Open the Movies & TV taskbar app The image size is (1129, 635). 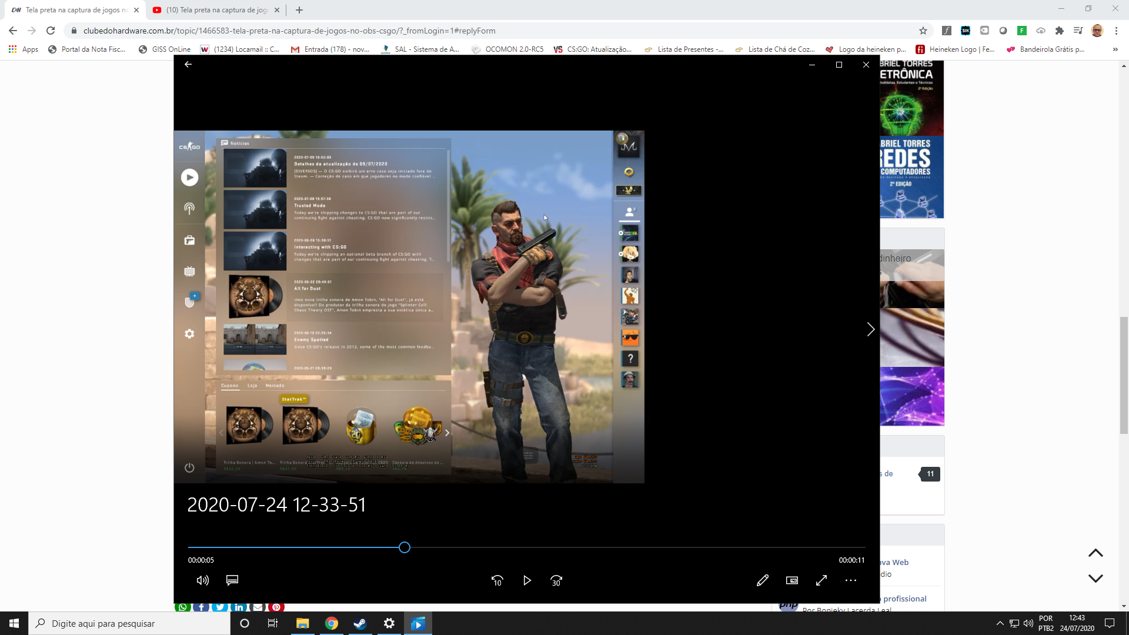point(418,623)
